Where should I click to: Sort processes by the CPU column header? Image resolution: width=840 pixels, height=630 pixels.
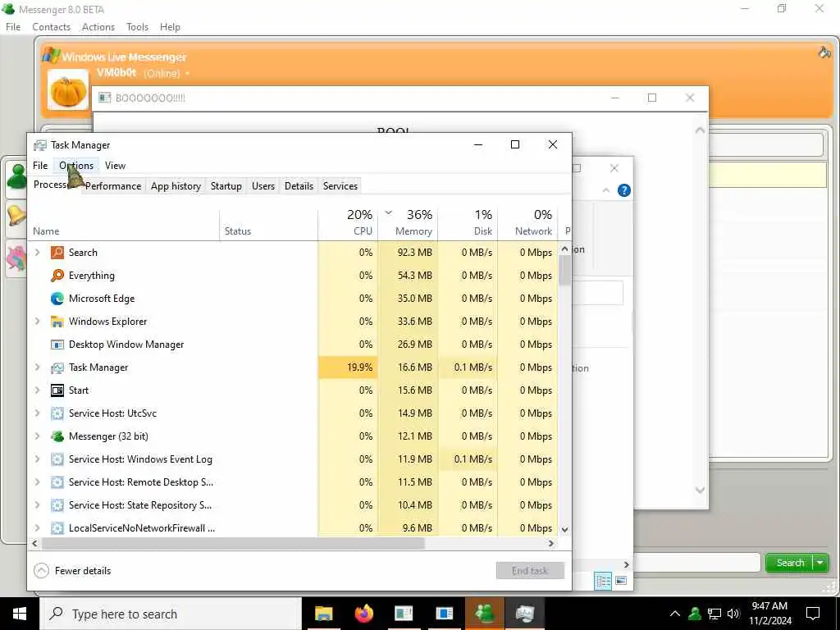[x=348, y=222]
